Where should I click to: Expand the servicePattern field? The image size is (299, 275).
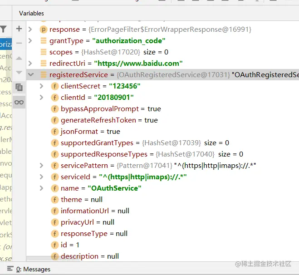point(41,166)
